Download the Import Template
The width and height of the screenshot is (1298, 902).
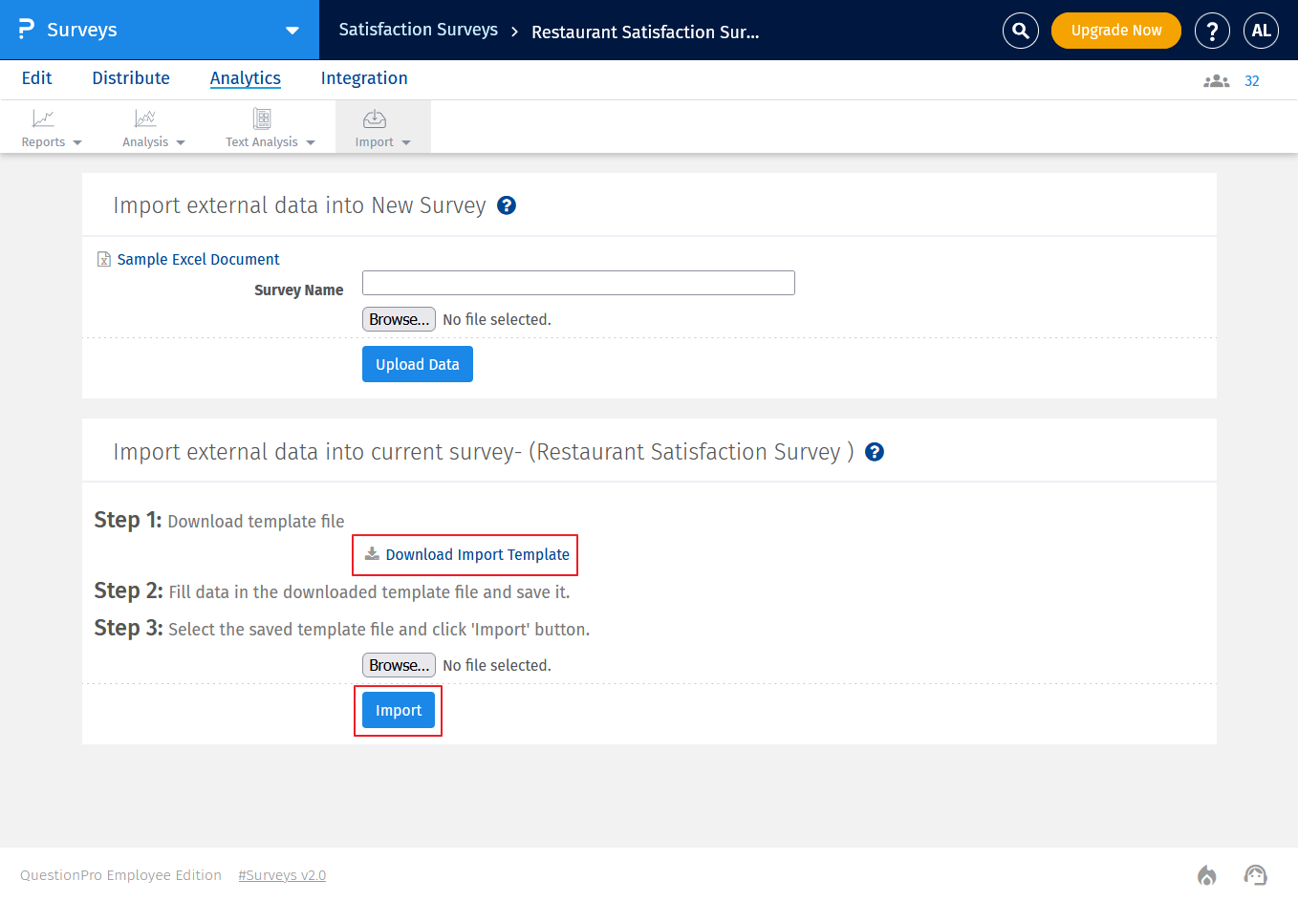click(465, 554)
